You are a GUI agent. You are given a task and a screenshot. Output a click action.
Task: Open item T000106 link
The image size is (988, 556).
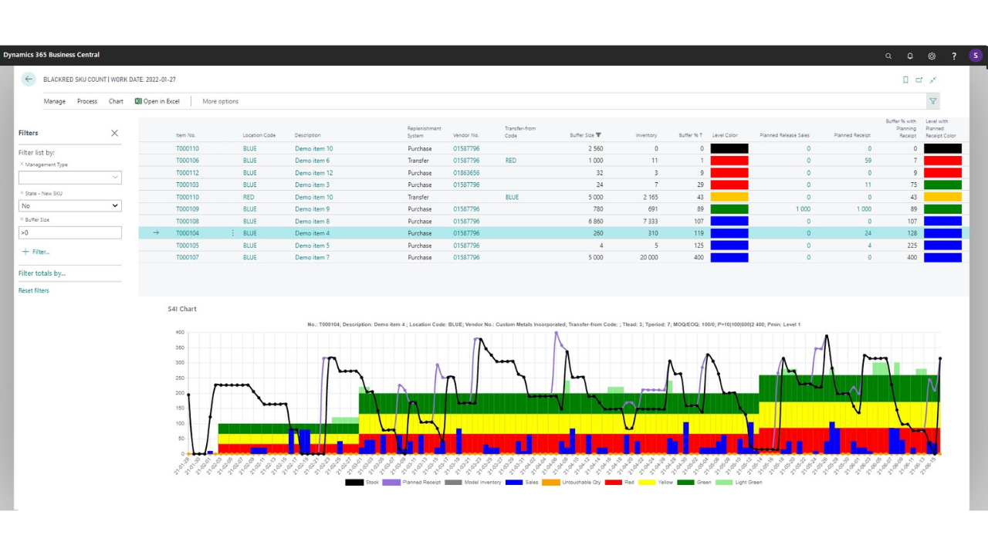pos(188,161)
